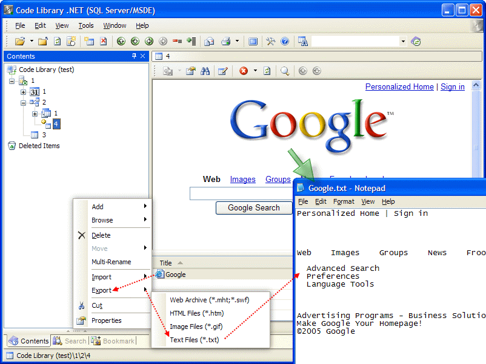Click the Deleted Items recycle bin icon
The width and height of the screenshot is (486, 364).
click(x=12, y=146)
